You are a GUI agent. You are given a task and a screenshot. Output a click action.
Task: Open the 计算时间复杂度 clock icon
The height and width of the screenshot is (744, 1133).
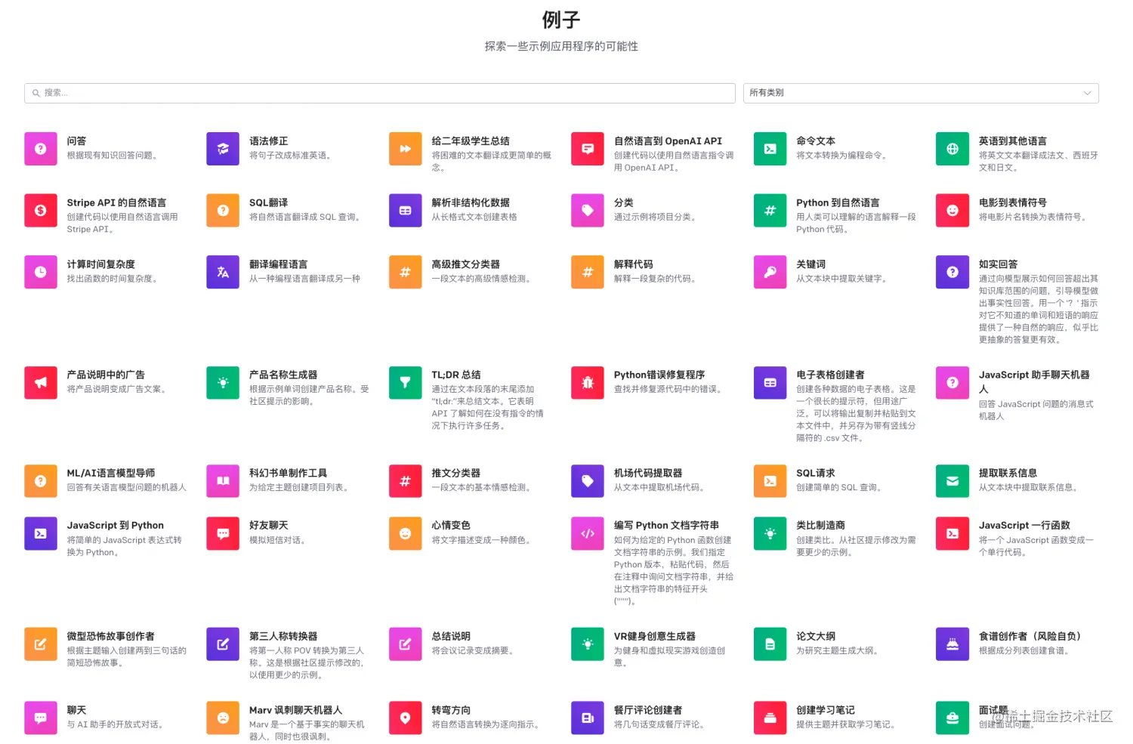click(41, 272)
